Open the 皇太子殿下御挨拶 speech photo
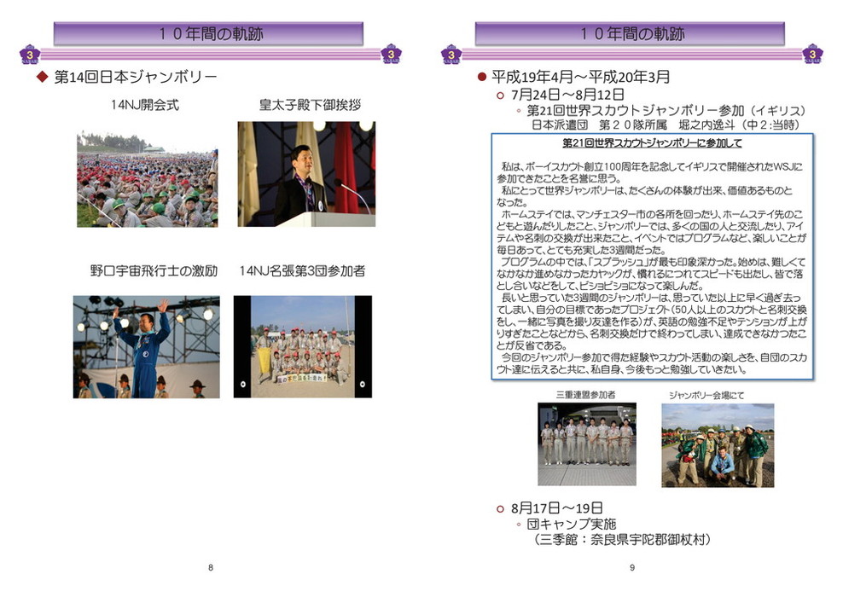Screen dimensions: 843x597 [x=305, y=174]
